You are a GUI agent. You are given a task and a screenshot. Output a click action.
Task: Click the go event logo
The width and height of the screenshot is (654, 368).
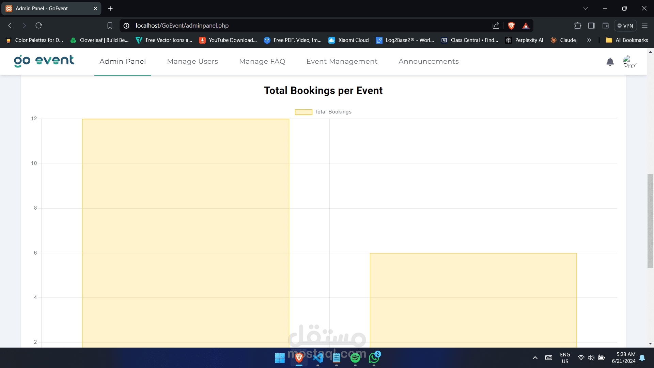point(44,61)
